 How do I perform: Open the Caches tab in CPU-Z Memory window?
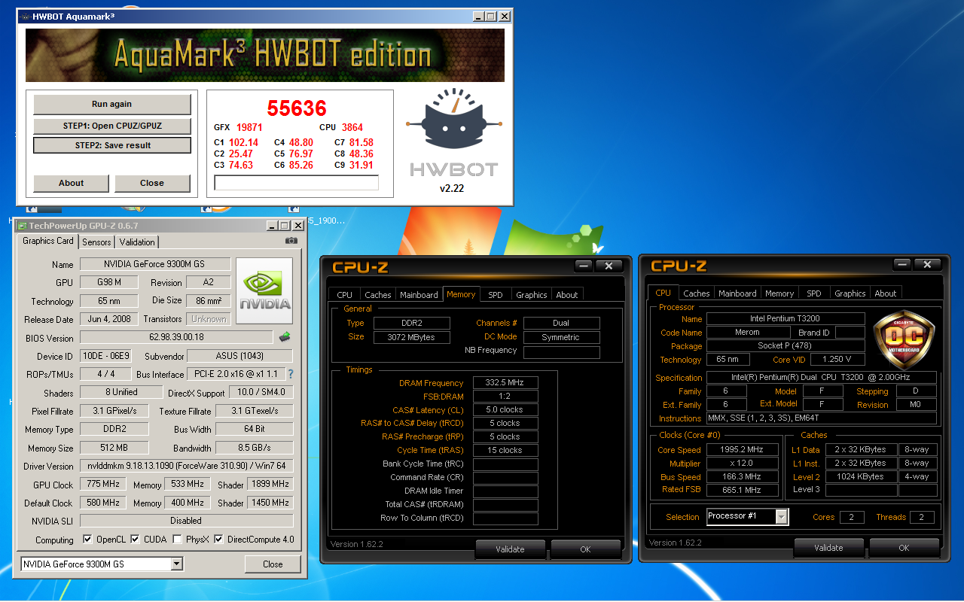(377, 295)
